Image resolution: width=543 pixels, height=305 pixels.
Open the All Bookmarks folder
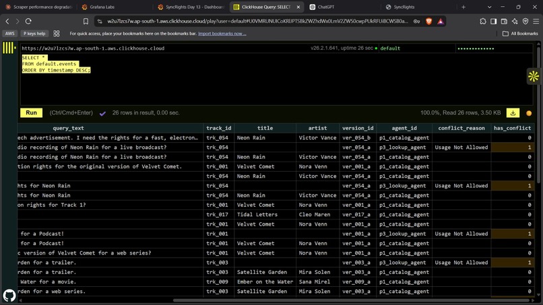tap(520, 34)
